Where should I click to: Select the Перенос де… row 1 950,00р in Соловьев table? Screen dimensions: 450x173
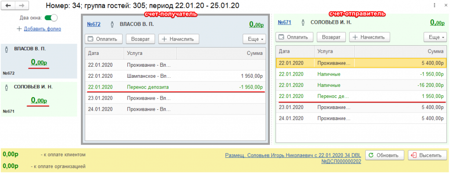[361, 96]
